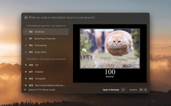Click the green dot beside 200
The image size is (171, 106).
(26, 65)
